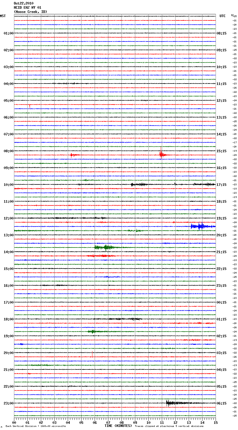Viewport: 238px width, 430px height.
Task: Click the 23:15 UTC time label
Action: coord(221,286)
